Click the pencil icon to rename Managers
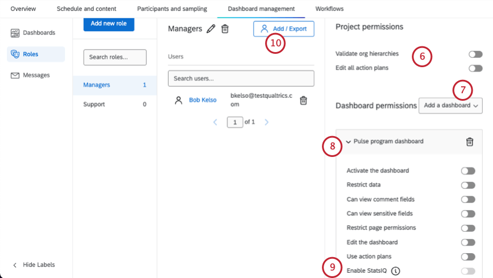Image resolution: width=493 pixels, height=278 pixels. pos(211,29)
